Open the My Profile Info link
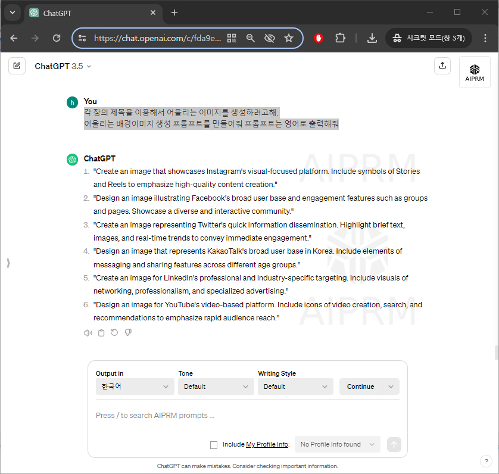 [267, 444]
